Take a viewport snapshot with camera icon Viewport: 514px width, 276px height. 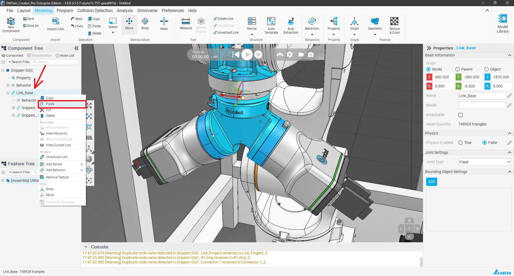(311, 55)
